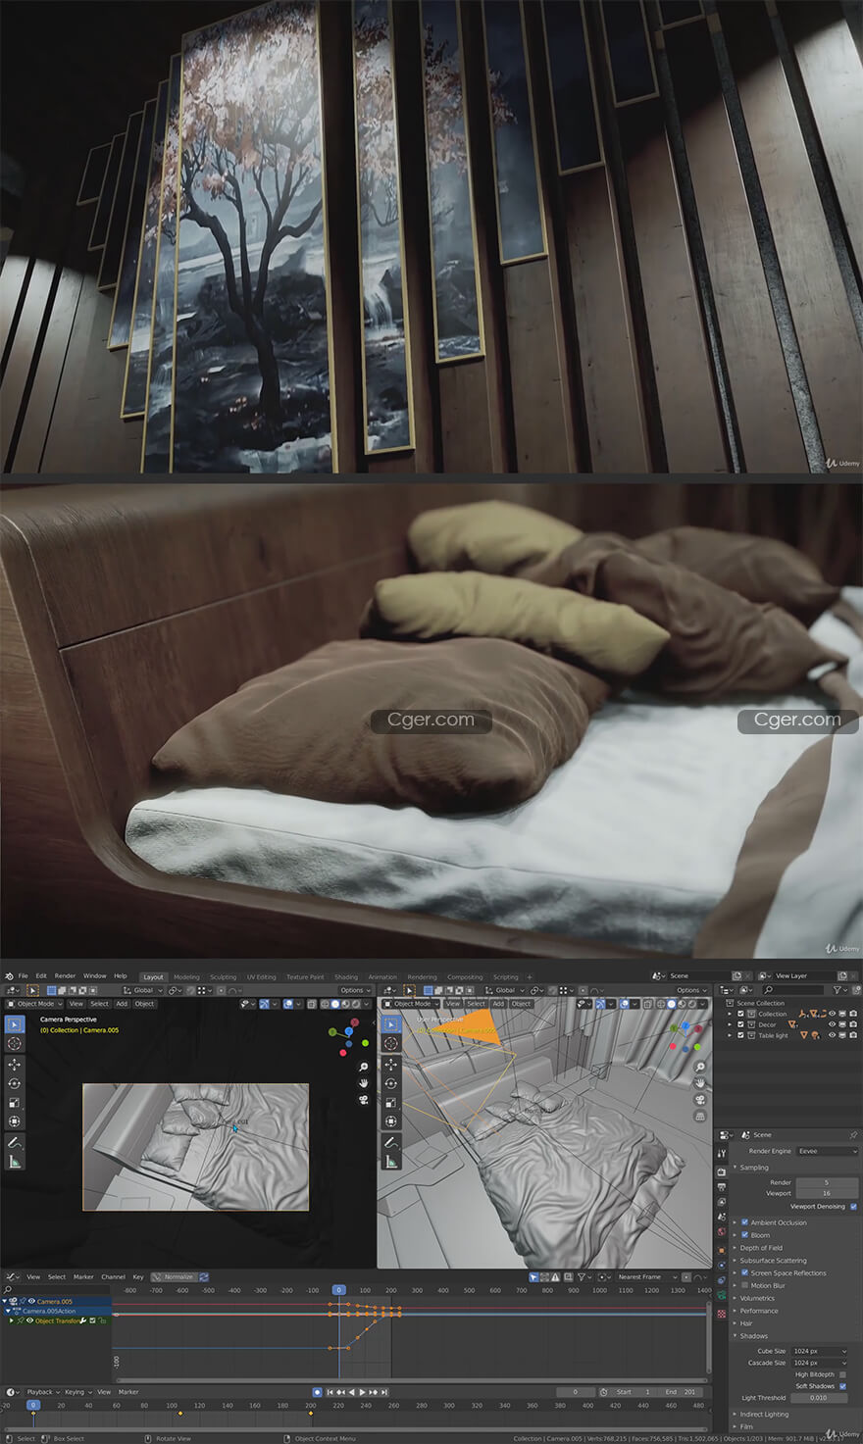Image resolution: width=863 pixels, height=1444 pixels.
Task: Select the Annotate tool in left viewport
Action: coord(14,1143)
